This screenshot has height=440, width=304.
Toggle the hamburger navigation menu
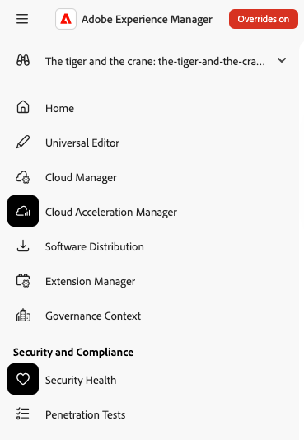click(x=22, y=19)
